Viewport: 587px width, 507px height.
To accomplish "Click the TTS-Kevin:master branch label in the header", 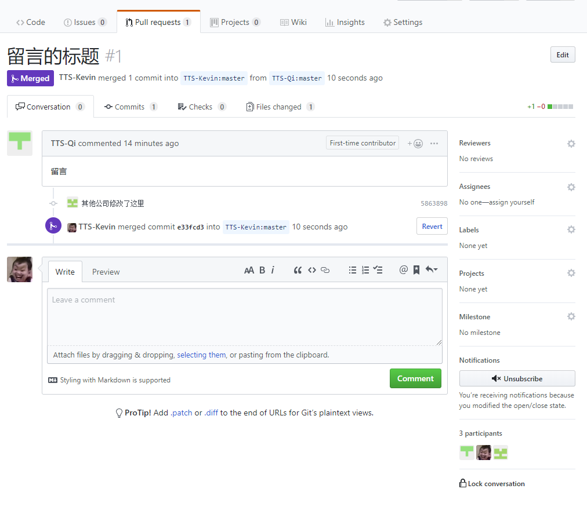I will coord(214,78).
